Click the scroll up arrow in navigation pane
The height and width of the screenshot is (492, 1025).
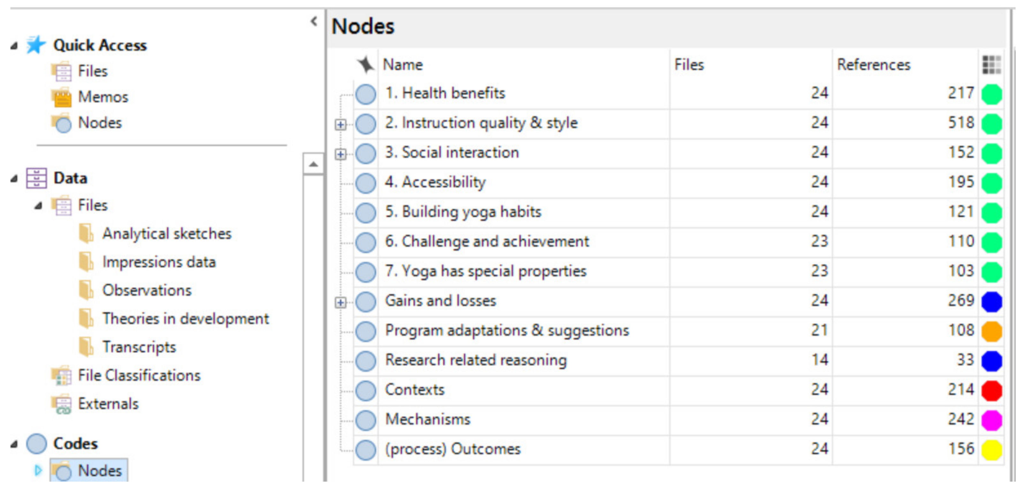[314, 164]
